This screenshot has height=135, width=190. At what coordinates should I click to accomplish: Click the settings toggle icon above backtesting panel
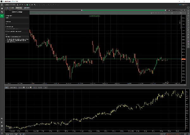point(6,10)
